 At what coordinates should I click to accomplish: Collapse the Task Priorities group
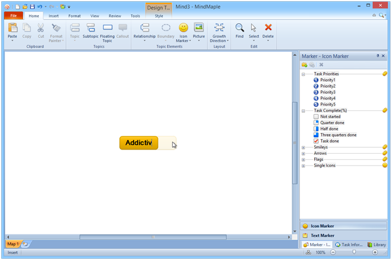[x=304, y=74]
